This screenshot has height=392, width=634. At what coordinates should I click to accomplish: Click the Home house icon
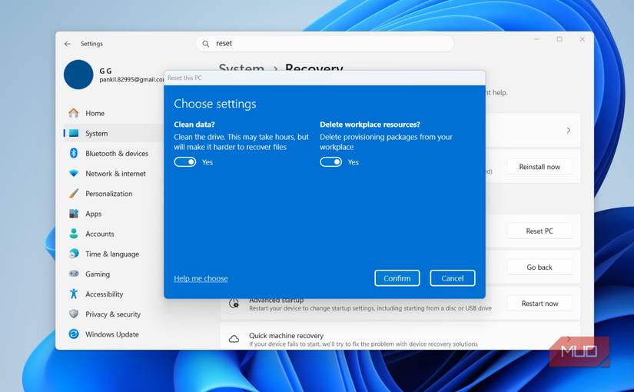[x=74, y=113]
